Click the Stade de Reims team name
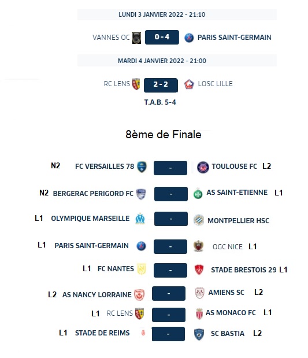Viewport: 308px width, 358px height. [102, 333]
